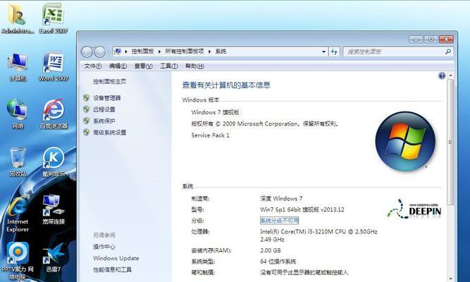Open 系统保护 link
Screen dimensions: 470x282
(x=104, y=121)
